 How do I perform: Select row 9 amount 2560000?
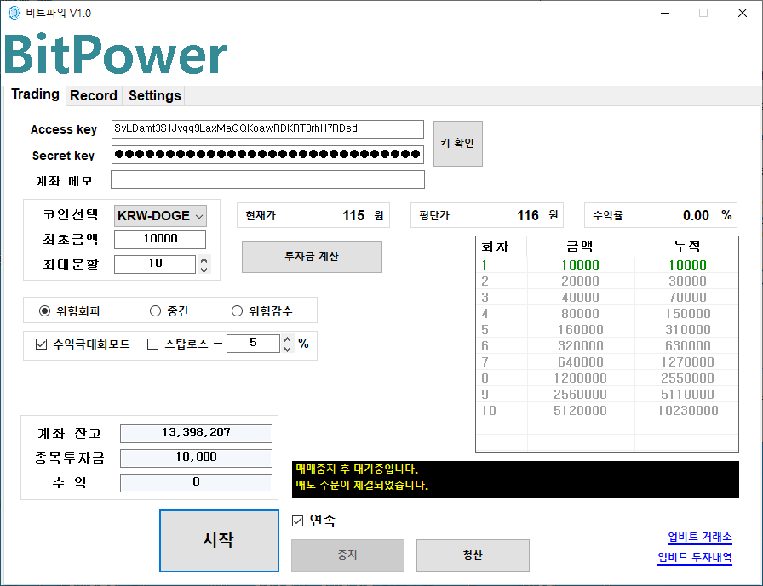581,395
